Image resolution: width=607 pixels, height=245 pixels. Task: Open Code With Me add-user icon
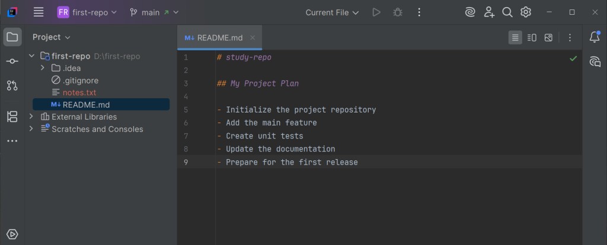coord(489,12)
